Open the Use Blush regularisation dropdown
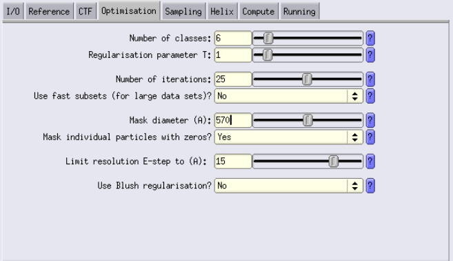This screenshot has width=453, height=261. click(289, 186)
